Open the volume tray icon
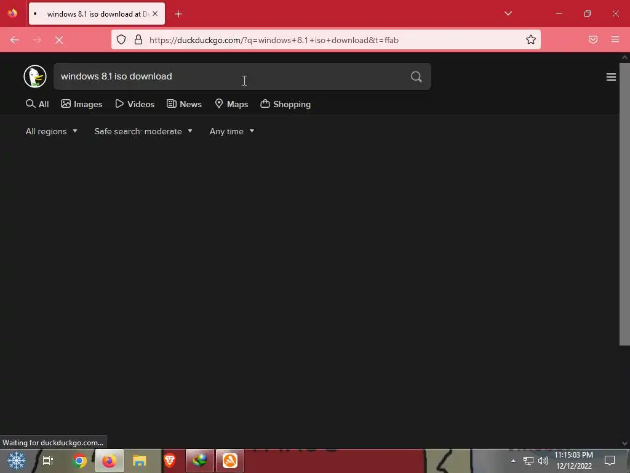 click(543, 461)
